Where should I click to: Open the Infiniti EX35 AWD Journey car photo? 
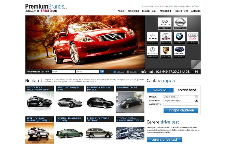[40, 133]
